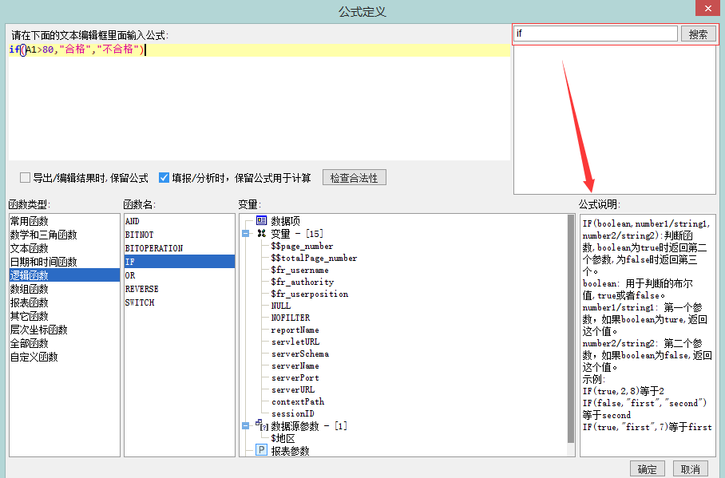
Task: Enable 导出/编辑结果时,保留公式 checkbox
Action: click(25, 177)
